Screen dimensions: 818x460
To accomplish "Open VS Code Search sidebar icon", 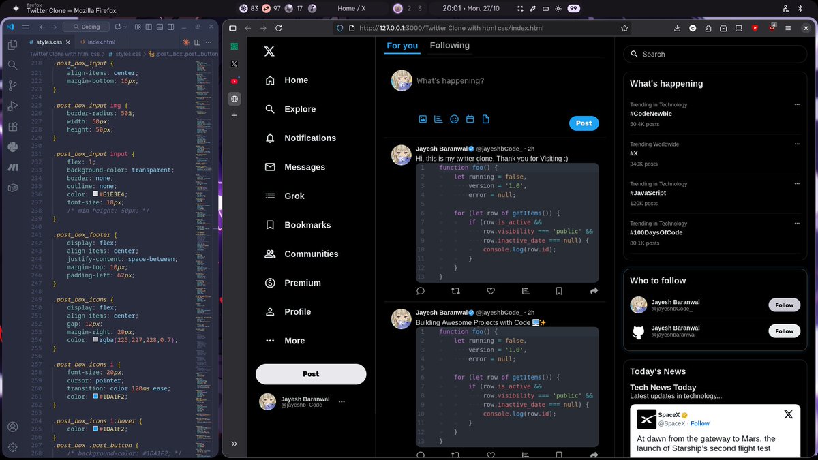I will tap(12, 65).
